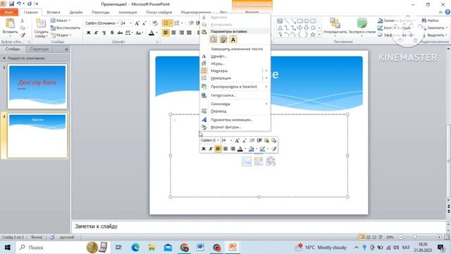
Task: Toggle italic К in the ribbon font group
Action: (96, 33)
